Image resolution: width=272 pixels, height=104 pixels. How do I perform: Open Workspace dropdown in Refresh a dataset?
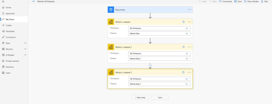tap(159, 28)
